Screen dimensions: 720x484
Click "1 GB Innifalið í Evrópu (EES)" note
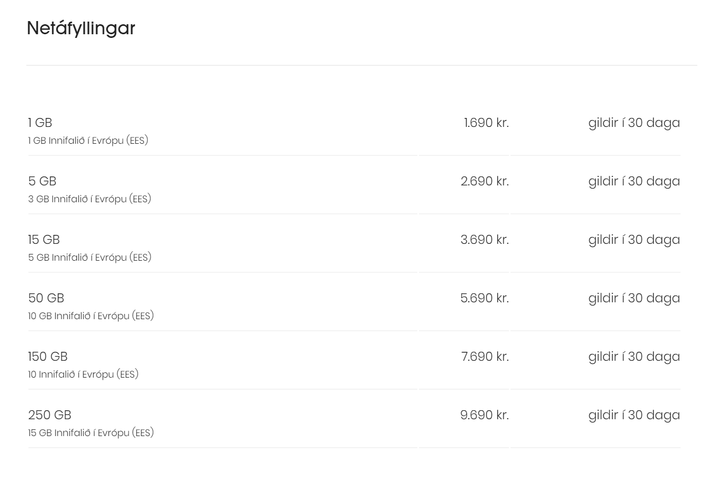88,141
